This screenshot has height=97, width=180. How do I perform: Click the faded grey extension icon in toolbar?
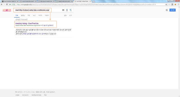[x=169, y=4]
